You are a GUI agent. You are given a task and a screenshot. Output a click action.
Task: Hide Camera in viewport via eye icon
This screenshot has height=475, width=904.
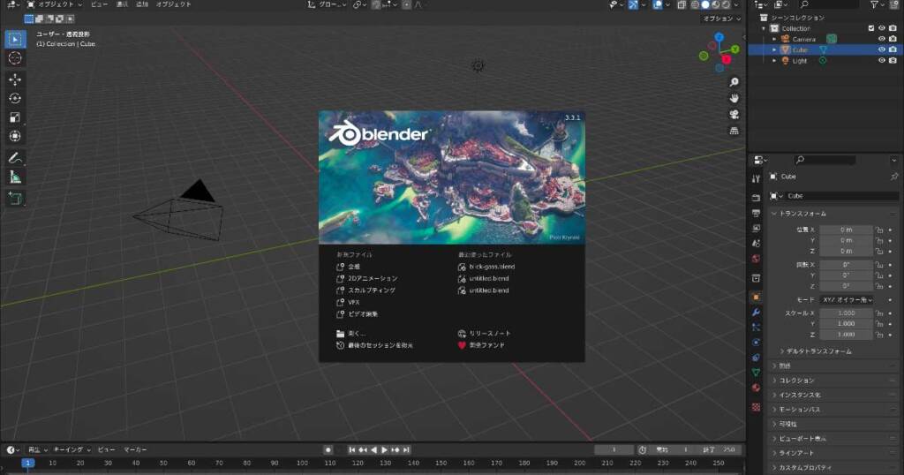882,39
